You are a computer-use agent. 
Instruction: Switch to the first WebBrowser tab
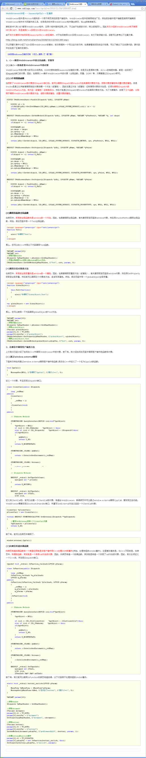[x=12, y=4]
